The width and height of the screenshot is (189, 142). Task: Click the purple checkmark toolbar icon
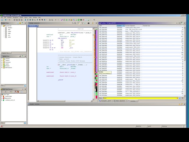coord(62,20)
